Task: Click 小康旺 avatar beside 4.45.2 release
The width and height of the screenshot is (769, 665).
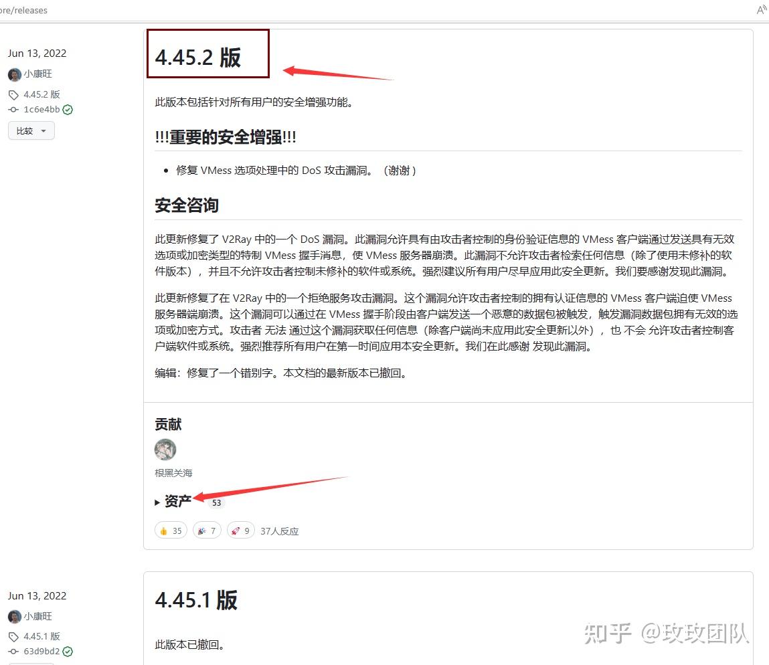Action: pyautogui.click(x=15, y=74)
